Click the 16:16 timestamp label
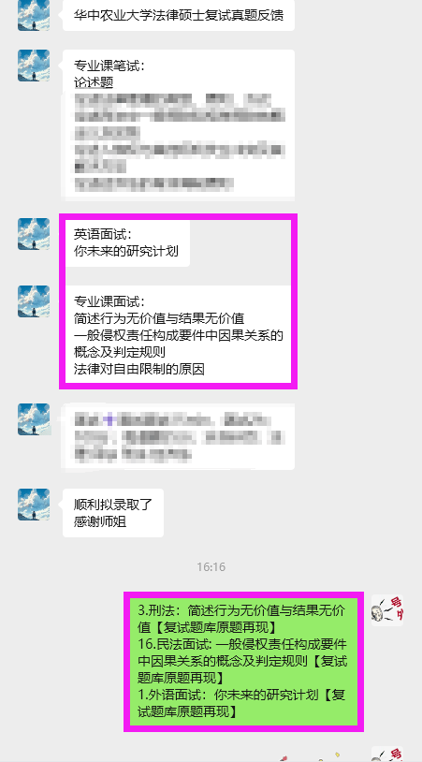 [x=211, y=566]
